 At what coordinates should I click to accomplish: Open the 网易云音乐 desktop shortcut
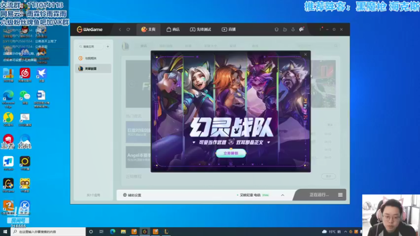point(25,75)
